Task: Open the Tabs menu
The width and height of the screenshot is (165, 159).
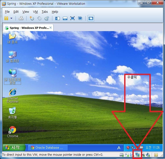Action: 45,12
